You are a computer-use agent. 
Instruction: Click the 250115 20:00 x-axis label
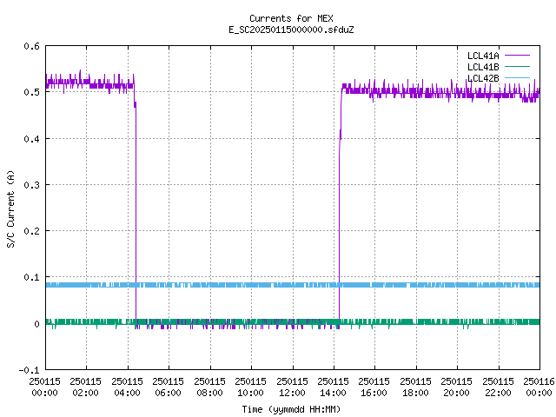(456, 387)
